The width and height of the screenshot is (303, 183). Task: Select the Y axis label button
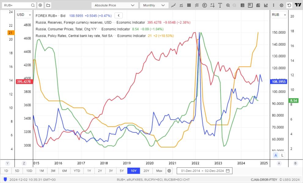[x=7, y=163]
